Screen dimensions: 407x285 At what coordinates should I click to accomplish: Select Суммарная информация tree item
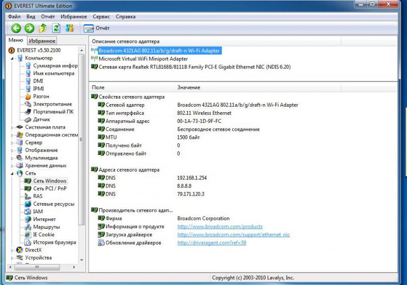pyautogui.click(x=55, y=66)
